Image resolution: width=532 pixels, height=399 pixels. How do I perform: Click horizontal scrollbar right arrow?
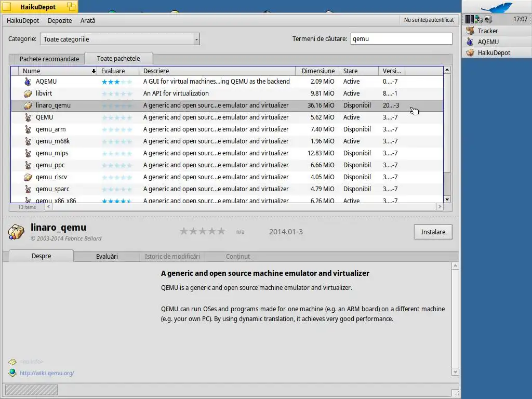(x=440, y=207)
